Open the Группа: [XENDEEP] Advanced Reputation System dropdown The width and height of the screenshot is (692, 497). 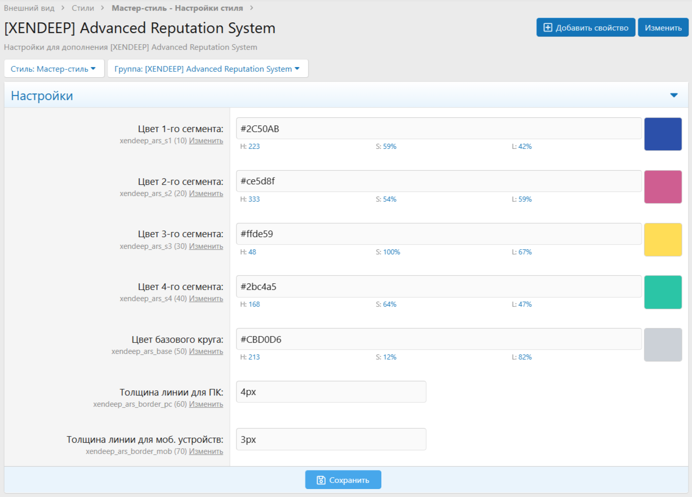pos(207,69)
